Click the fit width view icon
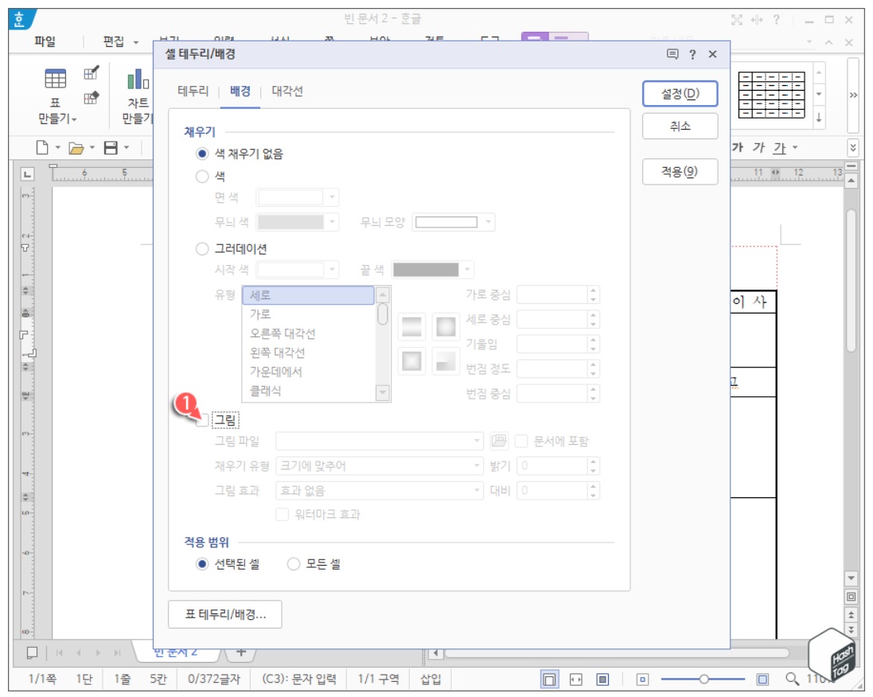 [575, 679]
